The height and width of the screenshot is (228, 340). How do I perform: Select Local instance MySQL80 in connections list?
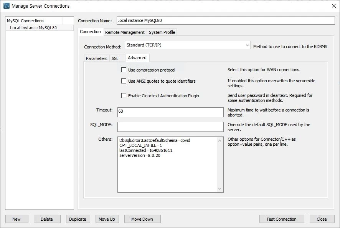33,28
